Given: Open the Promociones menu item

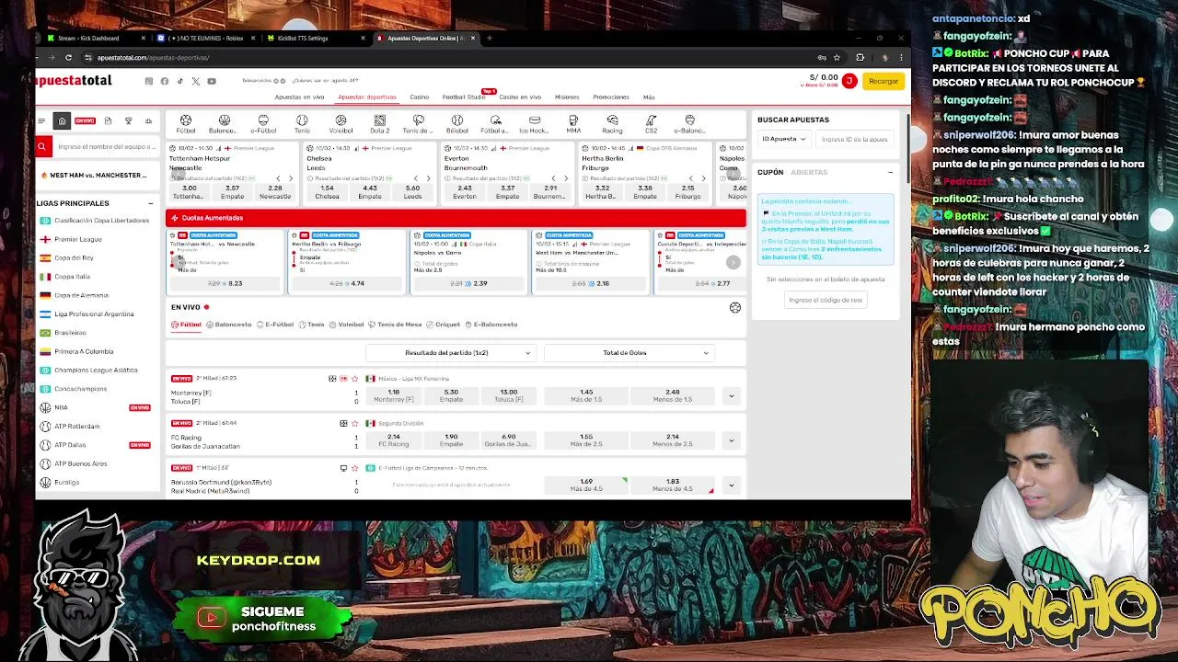Looking at the screenshot, I should pos(611,97).
